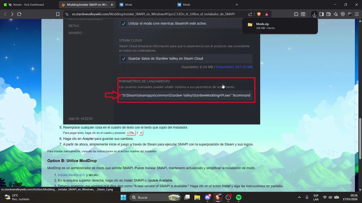Click step 6 text 'Haga clic en Aceptar'

[x=98, y=139]
